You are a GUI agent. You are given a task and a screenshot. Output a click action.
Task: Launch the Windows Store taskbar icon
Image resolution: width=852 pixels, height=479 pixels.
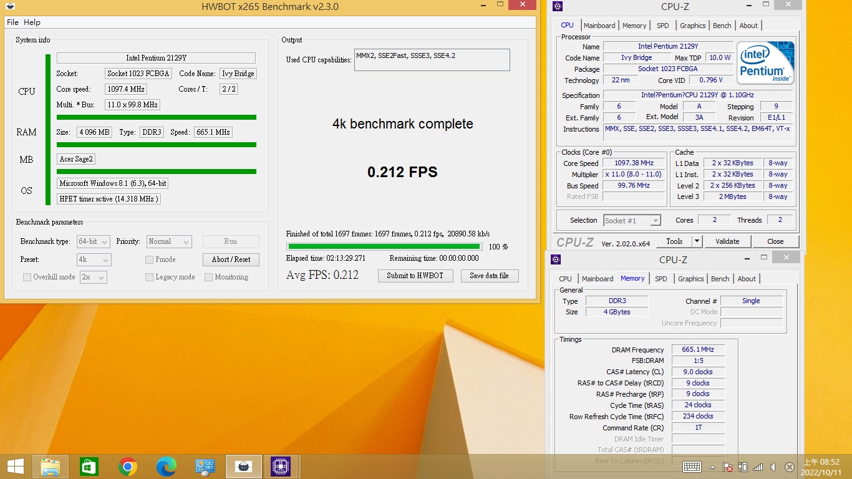pyautogui.click(x=89, y=466)
